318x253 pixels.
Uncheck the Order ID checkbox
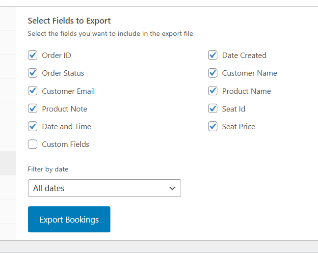pos(33,55)
